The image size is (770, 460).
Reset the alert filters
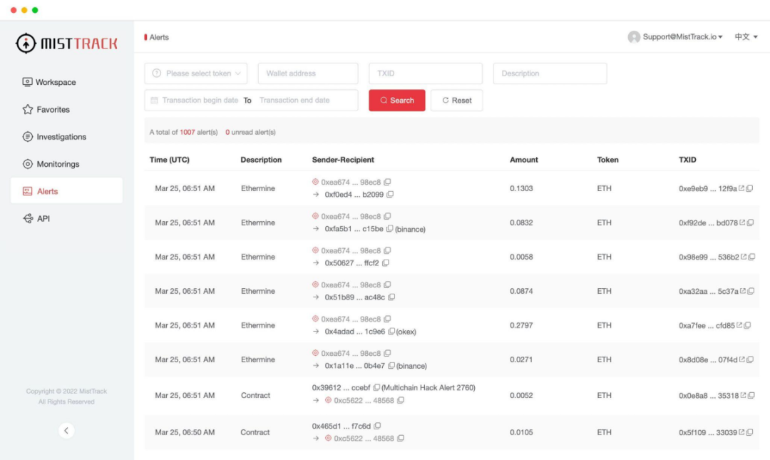click(x=456, y=101)
